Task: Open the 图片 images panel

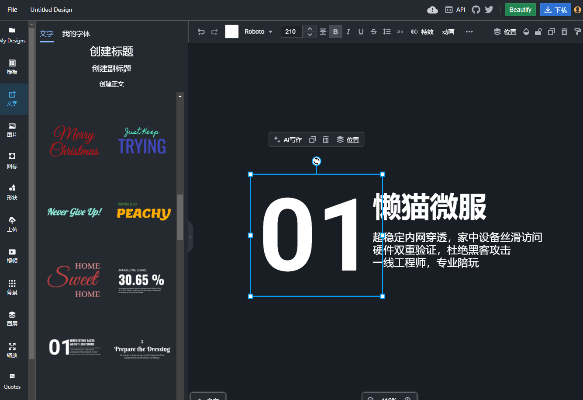Action: click(12, 130)
